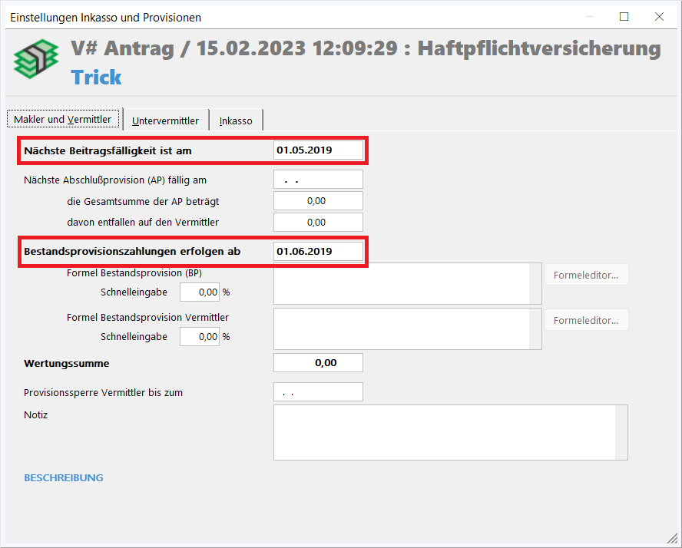Switch to the Untervermittler tab
The height and width of the screenshot is (548, 682).
165,120
